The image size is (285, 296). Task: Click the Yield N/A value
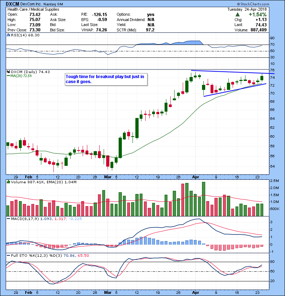click(x=151, y=25)
